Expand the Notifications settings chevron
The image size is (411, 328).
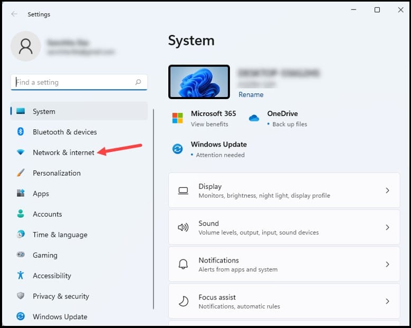(387, 264)
